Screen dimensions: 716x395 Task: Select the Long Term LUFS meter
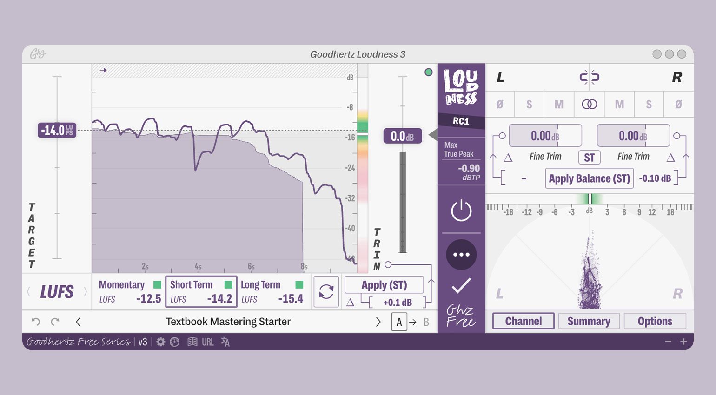pyautogui.click(x=272, y=291)
